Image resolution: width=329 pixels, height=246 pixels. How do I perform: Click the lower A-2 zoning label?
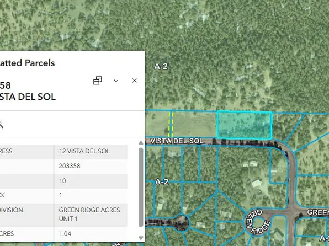pyautogui.click(x=162, y=182)
